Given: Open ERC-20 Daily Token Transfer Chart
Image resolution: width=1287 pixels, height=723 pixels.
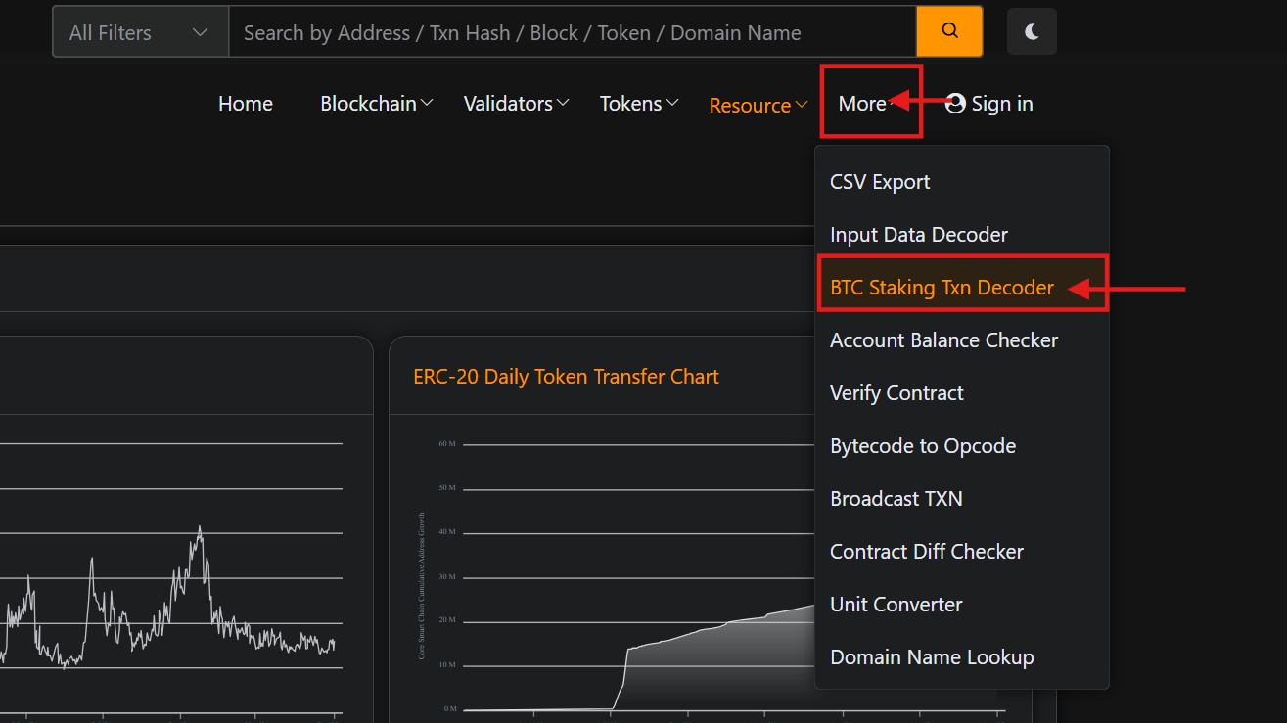Looking at the screenshot, I should click(566, 377).
